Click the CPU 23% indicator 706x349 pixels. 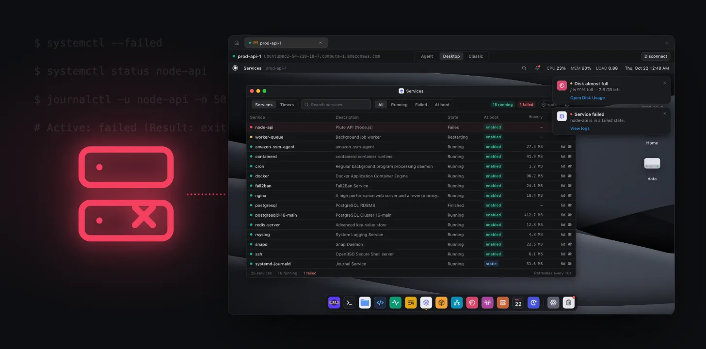(x=556, y=68)
